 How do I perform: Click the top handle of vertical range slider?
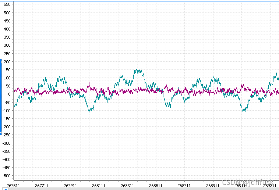pos(1,61)
